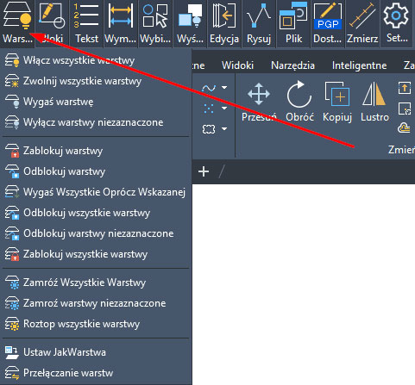Viewport: 415px width, 385px height.
Task: Open the Tekst numbered-list tool
Action: [x=86, y=23]
